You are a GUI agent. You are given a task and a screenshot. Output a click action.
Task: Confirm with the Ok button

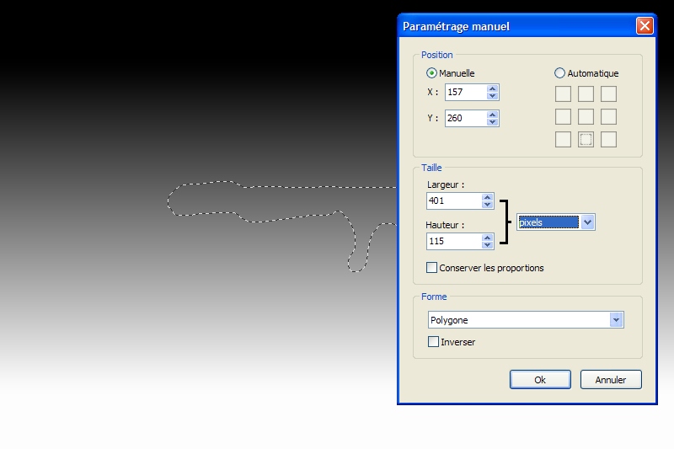540,380
